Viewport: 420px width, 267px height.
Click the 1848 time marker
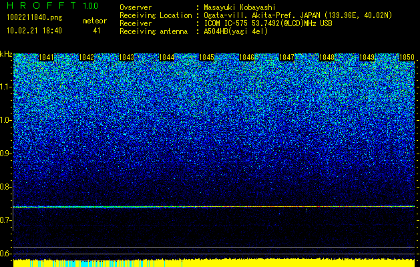point(327,57)
